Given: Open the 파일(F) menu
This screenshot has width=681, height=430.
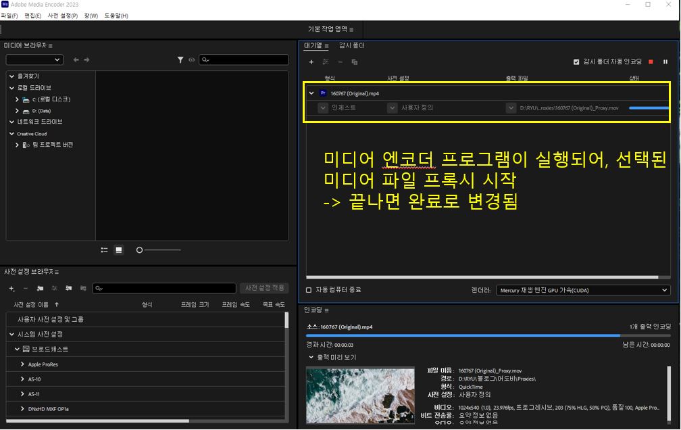Looking at the screenshot, I should click(9, 16).
